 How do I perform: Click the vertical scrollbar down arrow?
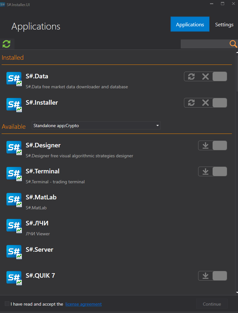click(237, 292)
